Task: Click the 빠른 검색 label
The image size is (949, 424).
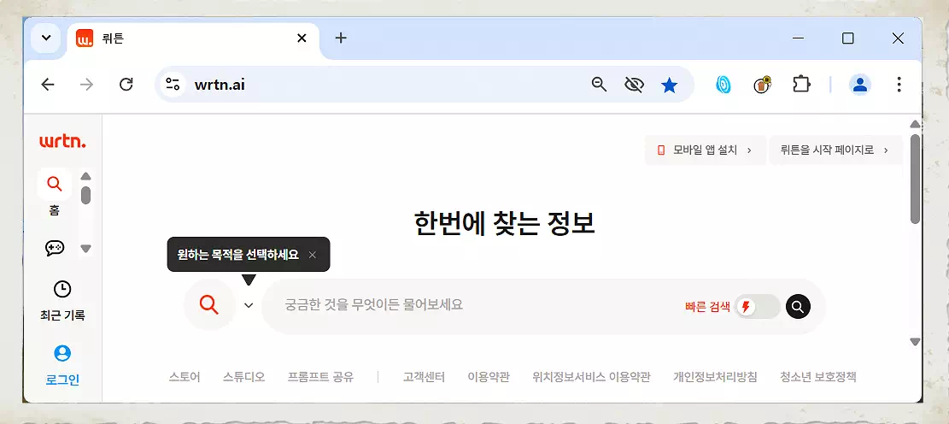Action: [x=707, y=307]
